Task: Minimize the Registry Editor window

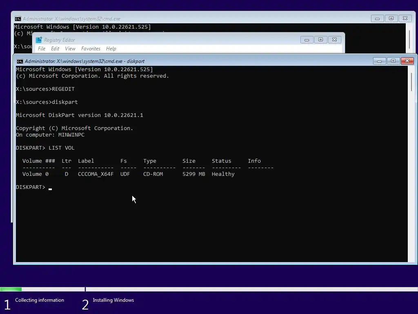Action: click(x=307, y=40)
